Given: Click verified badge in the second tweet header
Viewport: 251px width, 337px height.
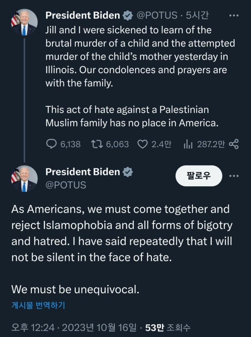Looking at the screenshot, I should coord(128,172).
